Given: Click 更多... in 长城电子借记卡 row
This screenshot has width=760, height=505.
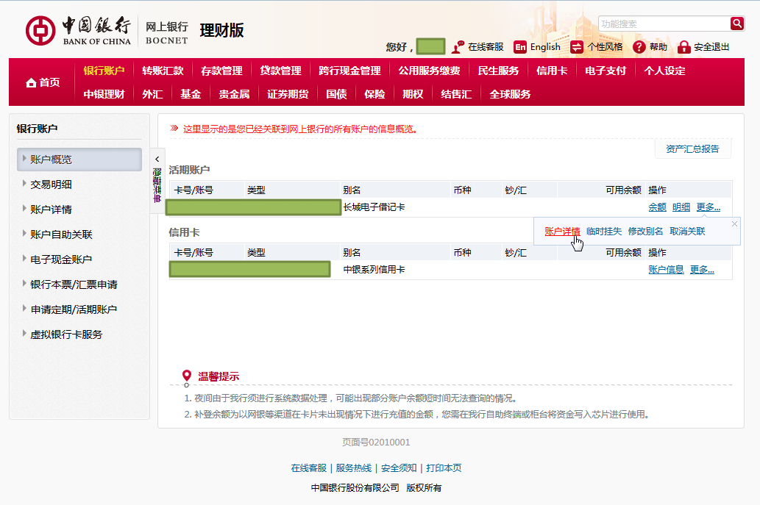Looking at the screenshot, I should 708,207.
